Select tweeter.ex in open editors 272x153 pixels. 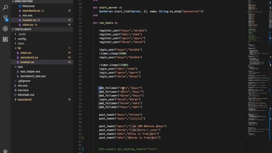[29, 20]
